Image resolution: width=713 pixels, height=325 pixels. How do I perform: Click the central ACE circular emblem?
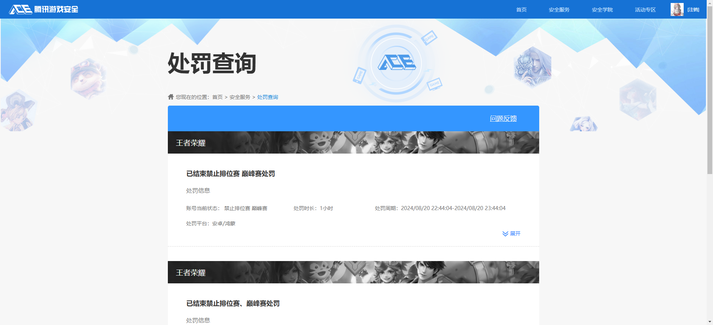397,63
